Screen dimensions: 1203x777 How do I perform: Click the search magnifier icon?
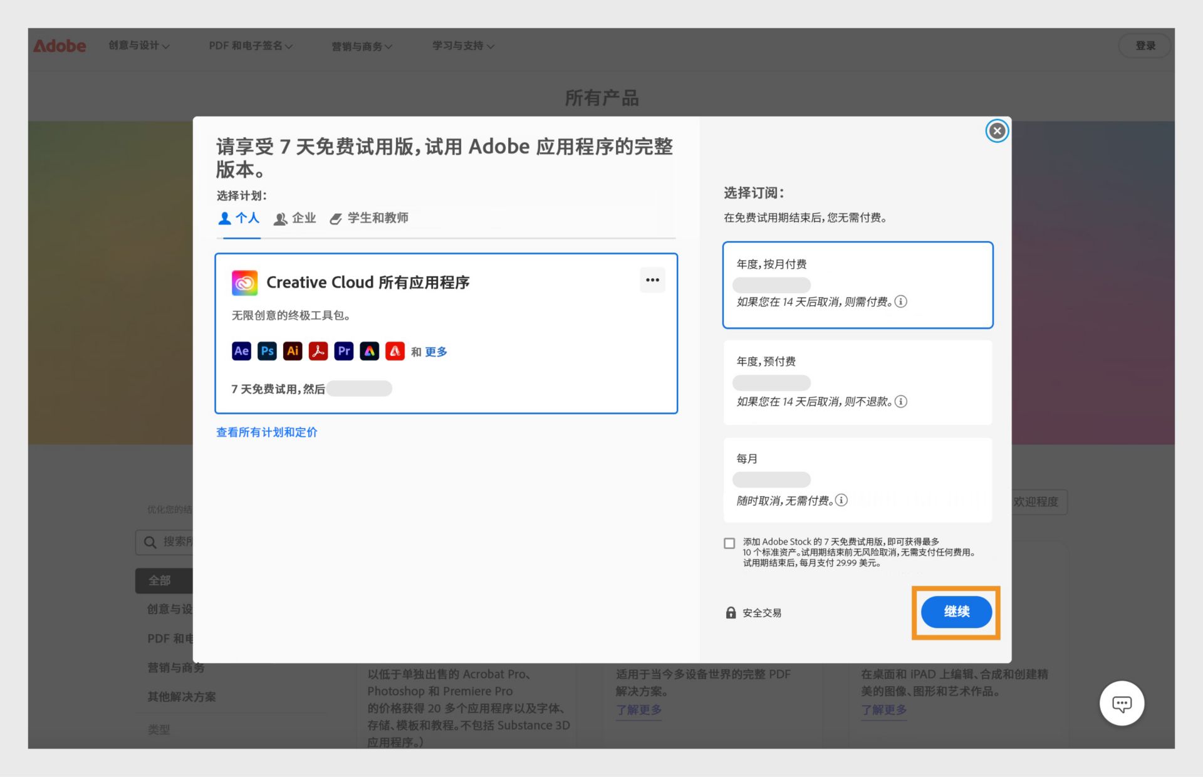pos(150,542)
